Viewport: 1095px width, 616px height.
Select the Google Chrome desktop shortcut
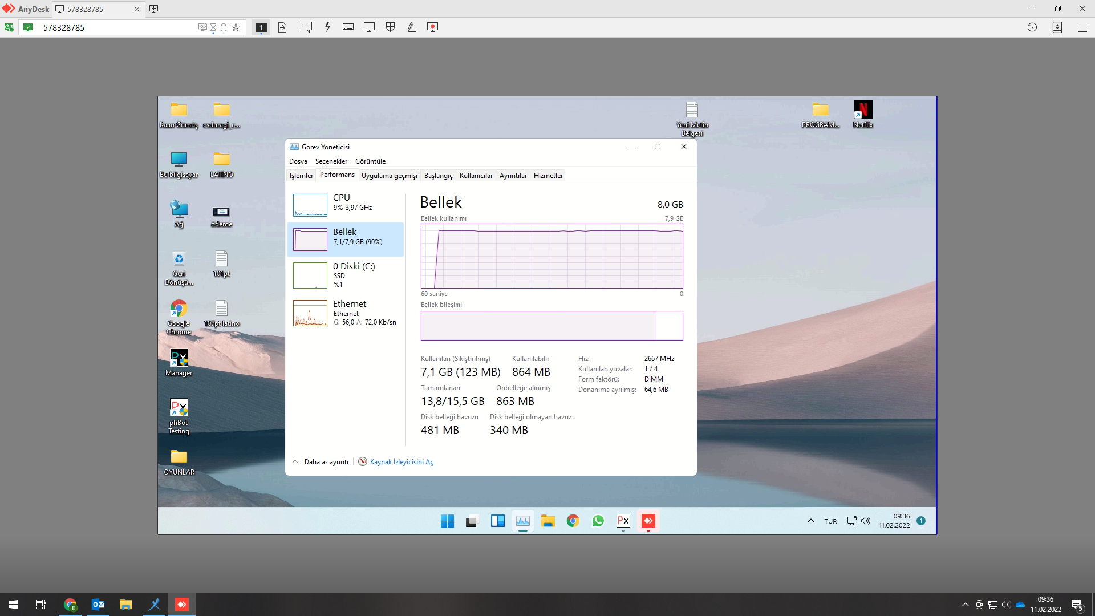click(x=179, y=317)
